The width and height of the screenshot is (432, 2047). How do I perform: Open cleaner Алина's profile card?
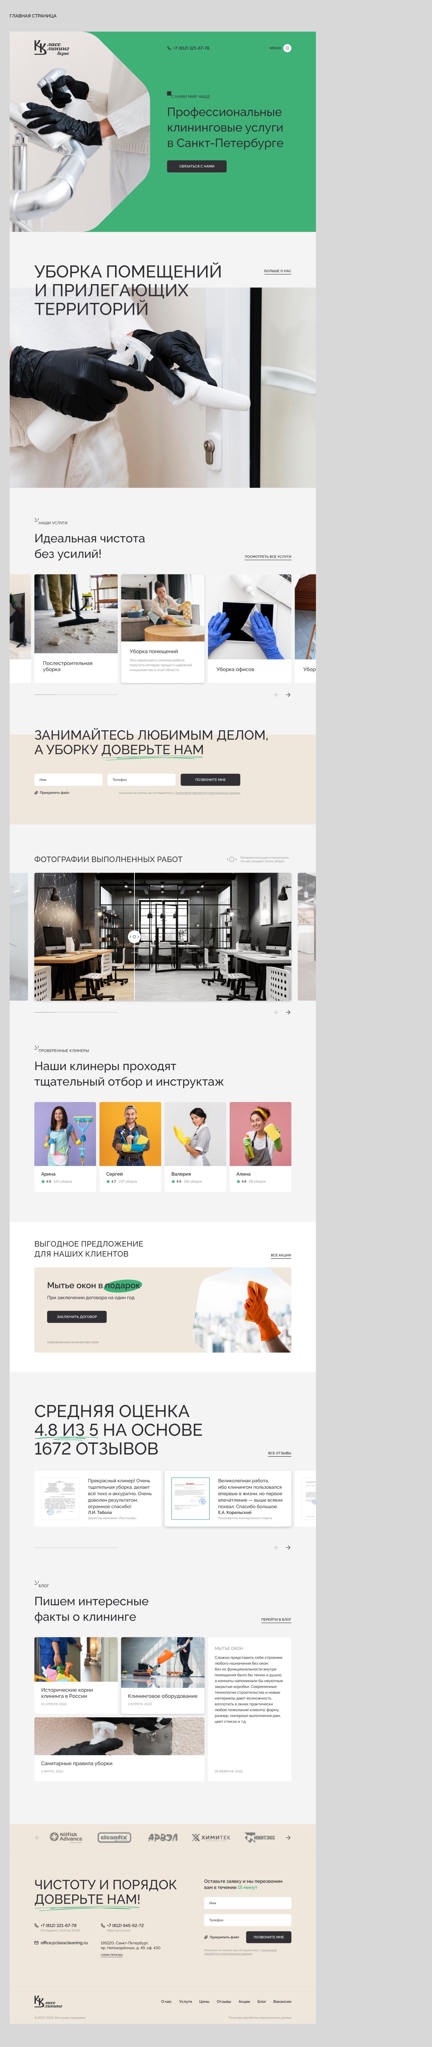tap(260, 1146)
